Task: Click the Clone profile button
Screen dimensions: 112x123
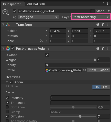Action: [x=104, y=70]
